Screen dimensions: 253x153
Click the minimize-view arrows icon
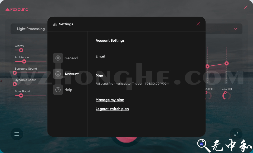pos(236,134)
